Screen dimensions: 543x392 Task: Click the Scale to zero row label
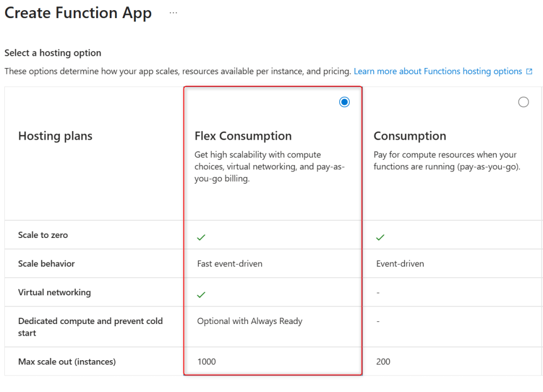tap(43, 235)
